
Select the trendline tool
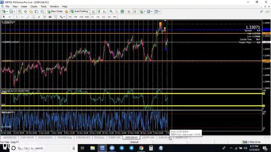tap(28, 17)
